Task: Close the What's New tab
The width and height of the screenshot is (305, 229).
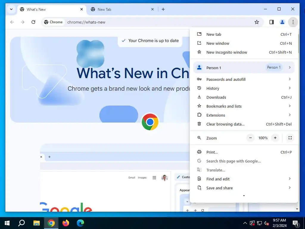Action: [82, 9]
